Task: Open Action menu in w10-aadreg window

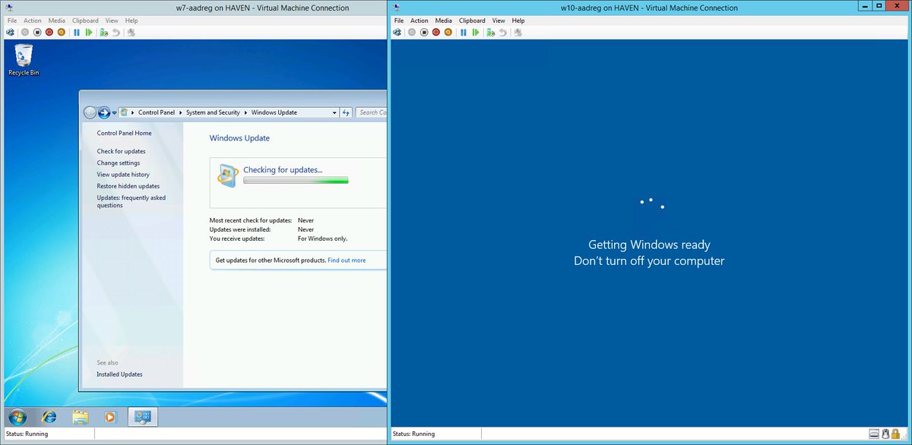Action: (420, 21)
